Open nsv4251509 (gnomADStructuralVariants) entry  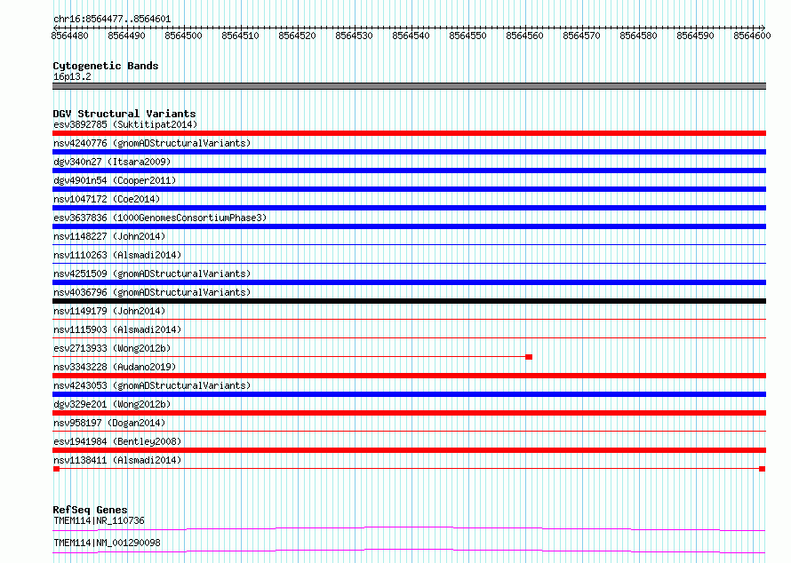pyautogui.click(x=152, y=274)
